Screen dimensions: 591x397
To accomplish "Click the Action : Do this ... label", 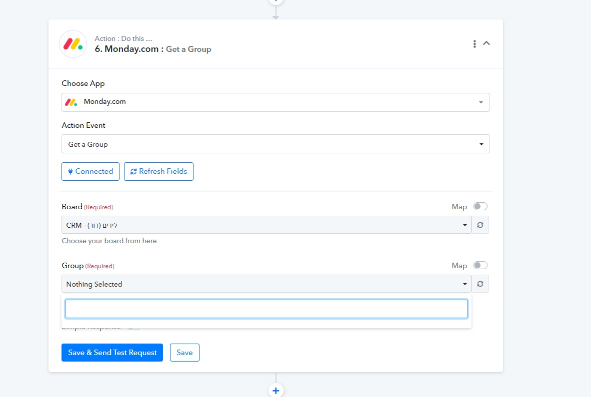I will [123, 38].
